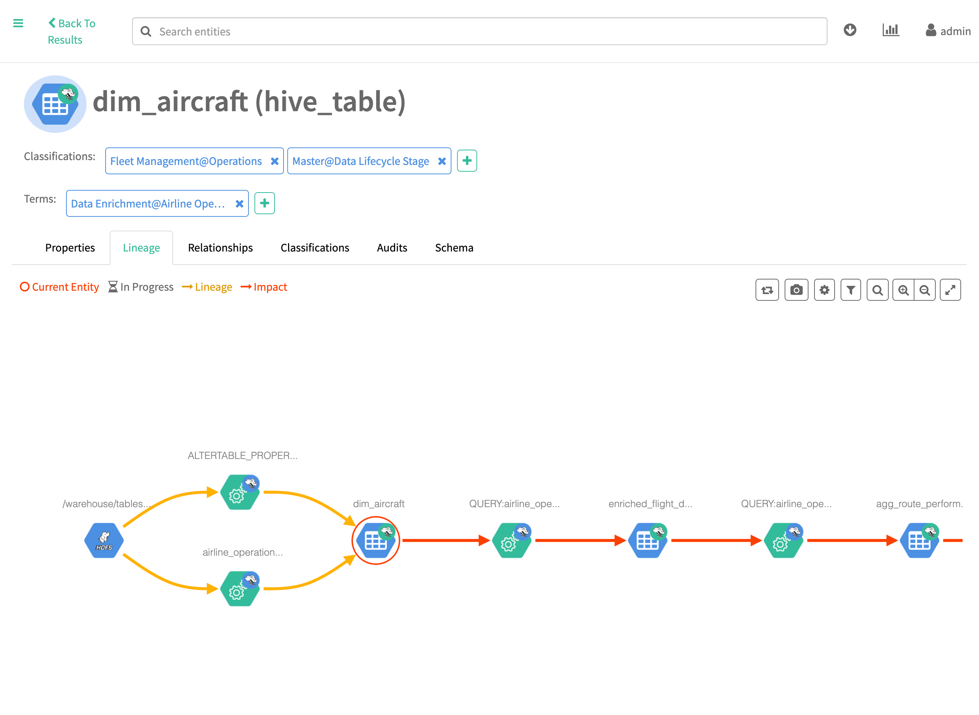
Task: Remove Fleet Management@Operations classification
Action: tap(274, 161)
